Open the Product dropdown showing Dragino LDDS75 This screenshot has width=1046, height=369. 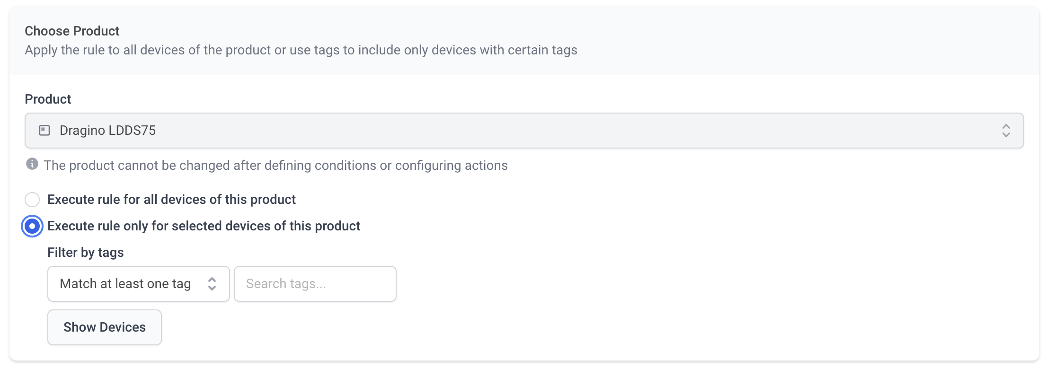(523, 131)
